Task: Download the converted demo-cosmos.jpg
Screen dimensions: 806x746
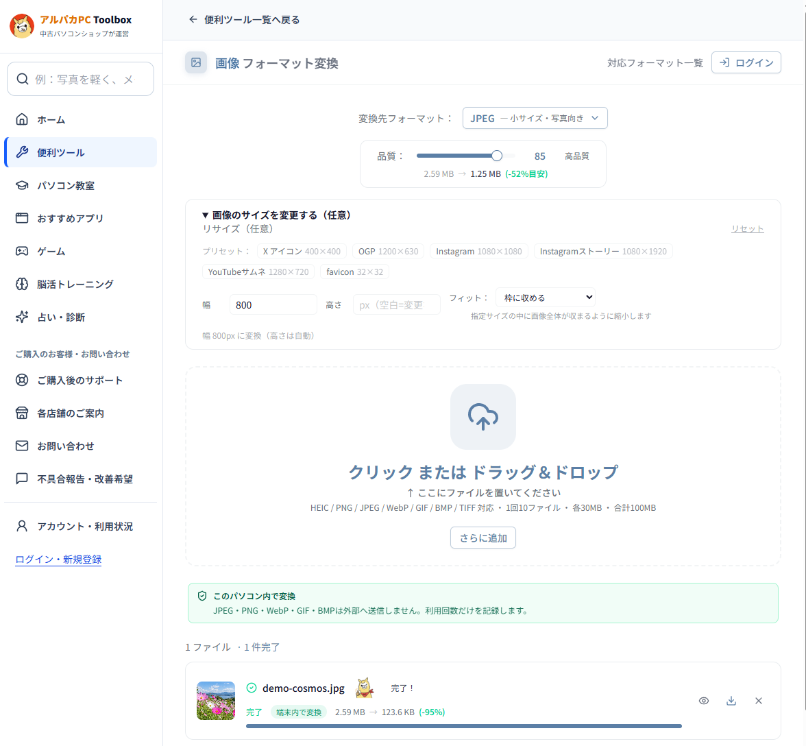Action: pos(731,701)
